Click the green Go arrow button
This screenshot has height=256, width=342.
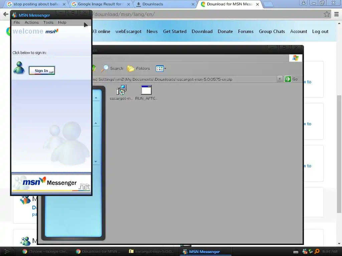(x=288, y=79)
